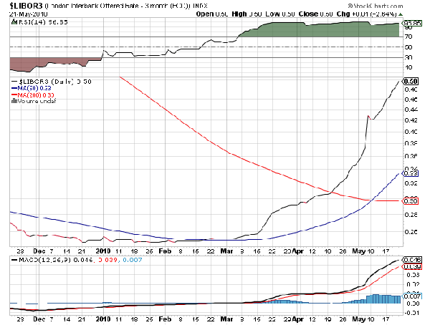Click the blue MACD histogram bars
Image resolution: width=430 pixels, height=325 pixels.
(x=380, y=298)
